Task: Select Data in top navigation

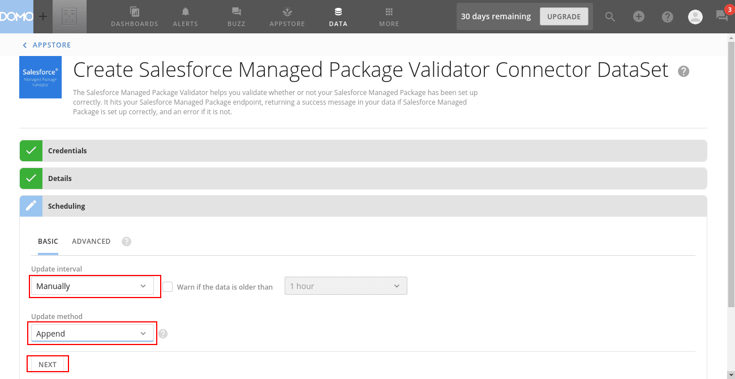Action: pyautogui.click(x=338, y=16)
